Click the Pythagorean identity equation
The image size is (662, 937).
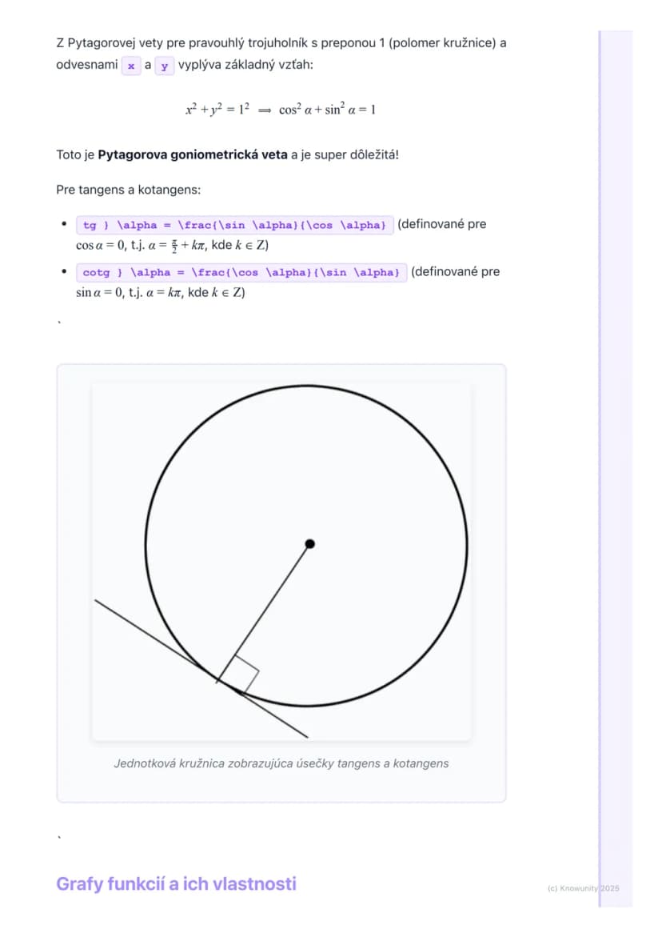(281, 110)
